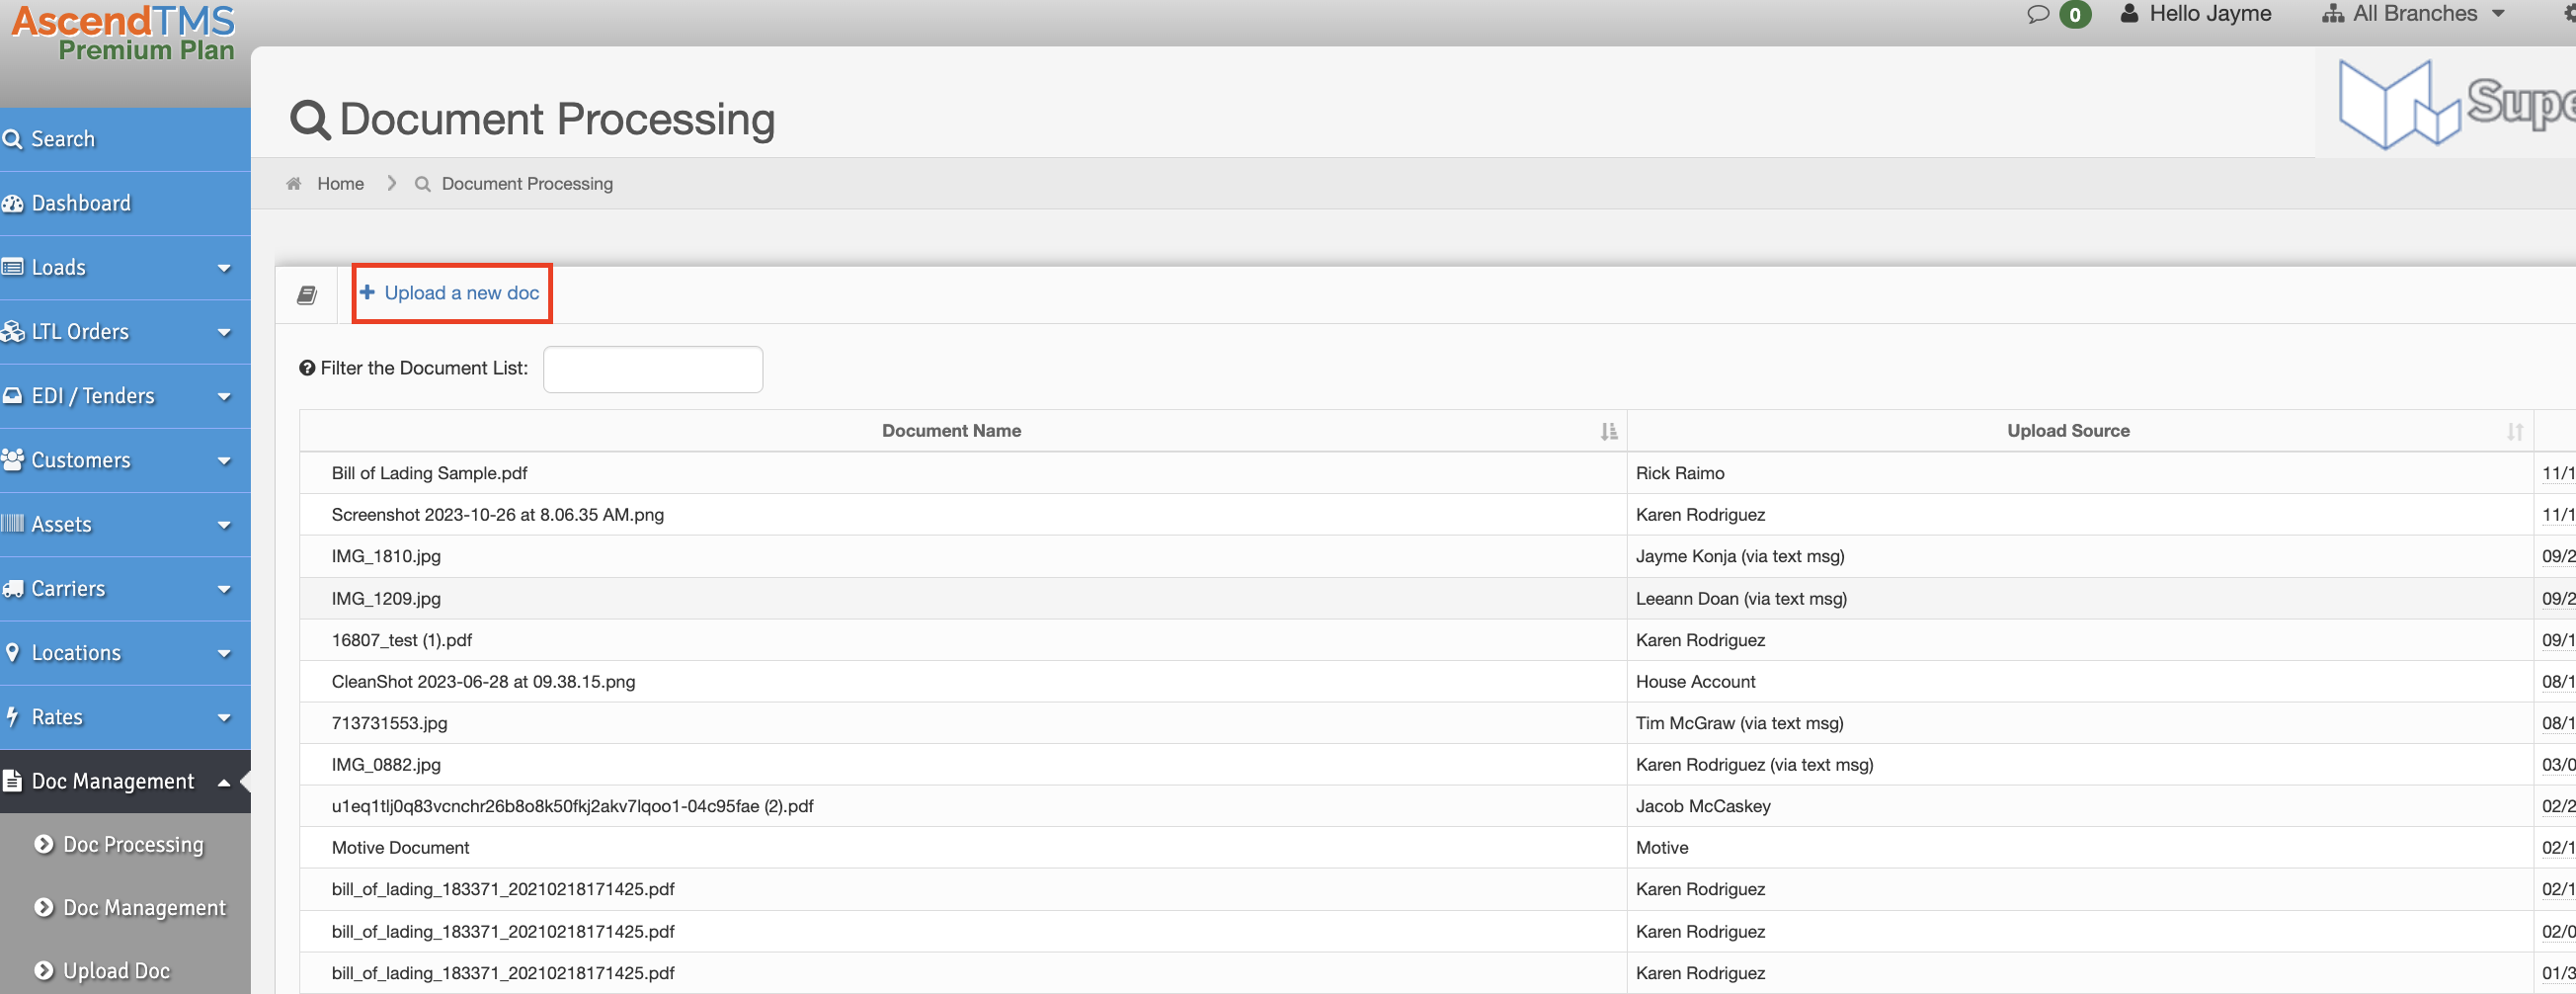Open the Dashboard sidebar item
2576x994 pixels.
tap(125, 204)
